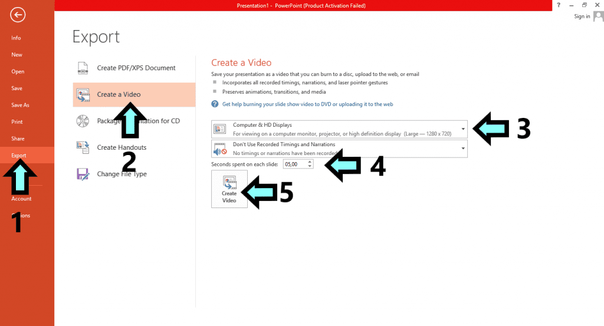The image size is (604, 326).
Task: Click the Sign in user avatar icon
Action: pyautogui.click(x=598, y=17)
